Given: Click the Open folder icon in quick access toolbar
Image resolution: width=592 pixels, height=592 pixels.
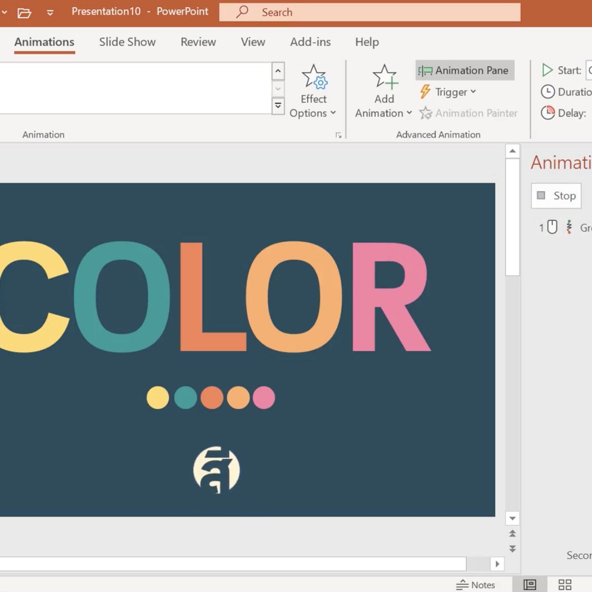Looking at the screenshot, I should (24, 12).
